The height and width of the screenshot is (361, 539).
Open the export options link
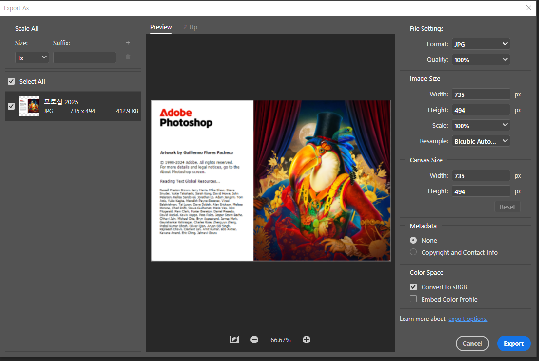tap(468, 319)
